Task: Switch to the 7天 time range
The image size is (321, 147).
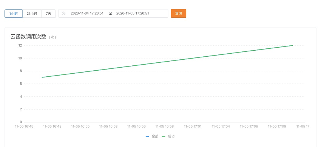Action: click(x=48, y=14)
